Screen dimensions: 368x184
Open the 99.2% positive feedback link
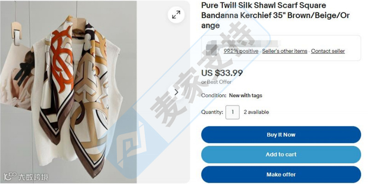click(x=241, y=51)
